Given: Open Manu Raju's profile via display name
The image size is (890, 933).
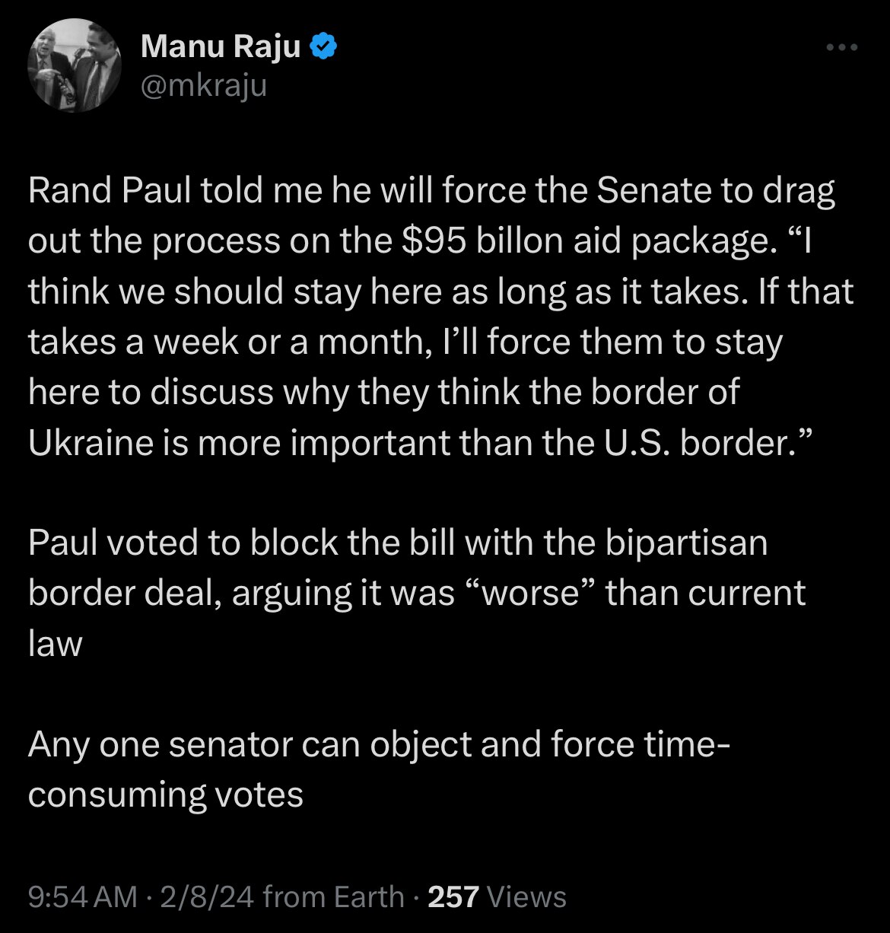Looking at the screenshot, I should pyautogui.click(x=220, y=46).
